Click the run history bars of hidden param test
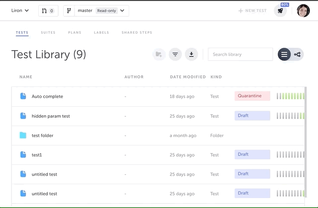The width and height of the screenshot is (318, 208). pos(290,116)
